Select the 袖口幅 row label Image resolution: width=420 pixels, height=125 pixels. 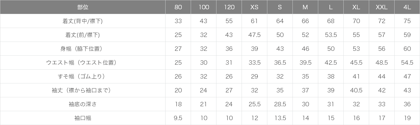click(x=83, y=118)
